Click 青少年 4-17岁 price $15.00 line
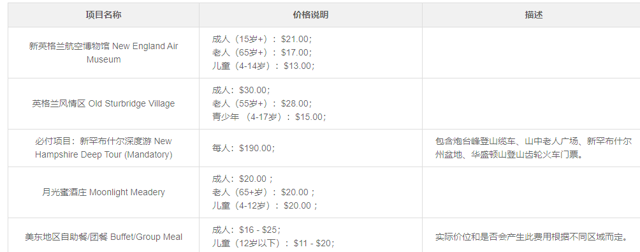640x252 pixels. coord(270,117)
